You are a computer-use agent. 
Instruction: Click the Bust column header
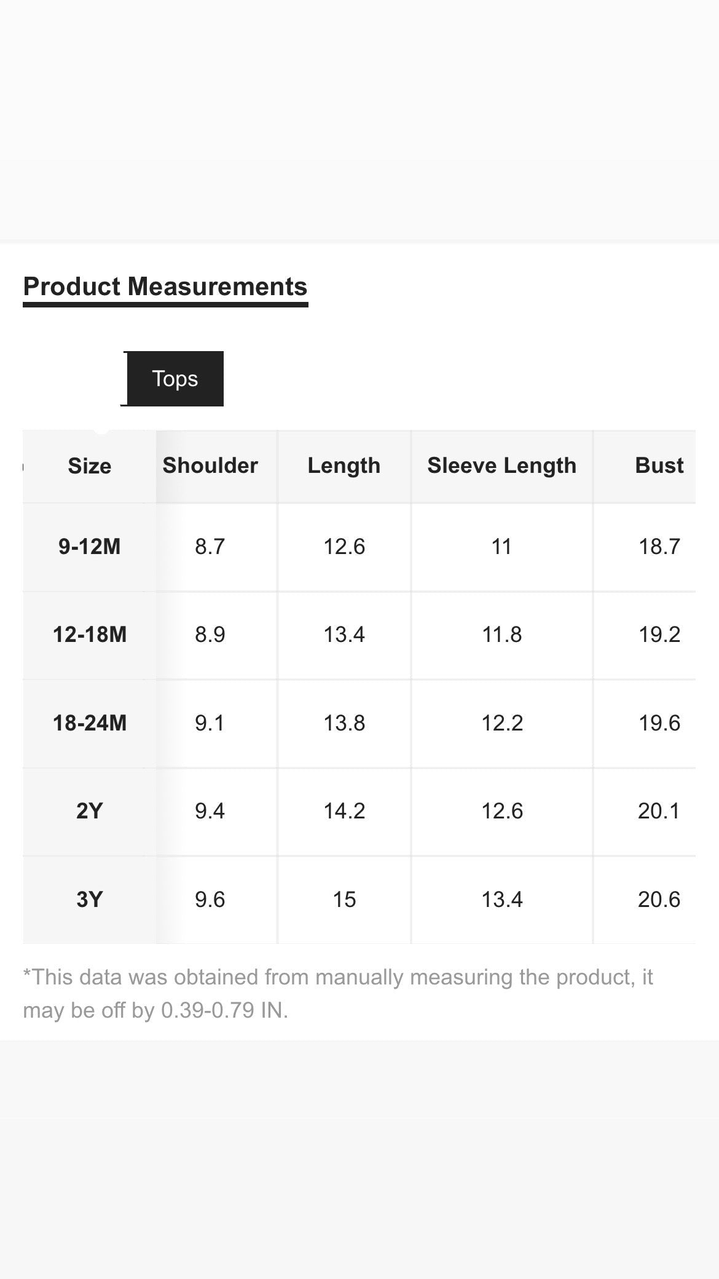(659, 465)
